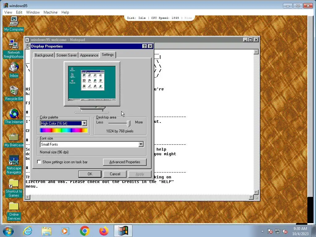Switch to the Screen Saver tab
The image size is (316, 237).
67,55
